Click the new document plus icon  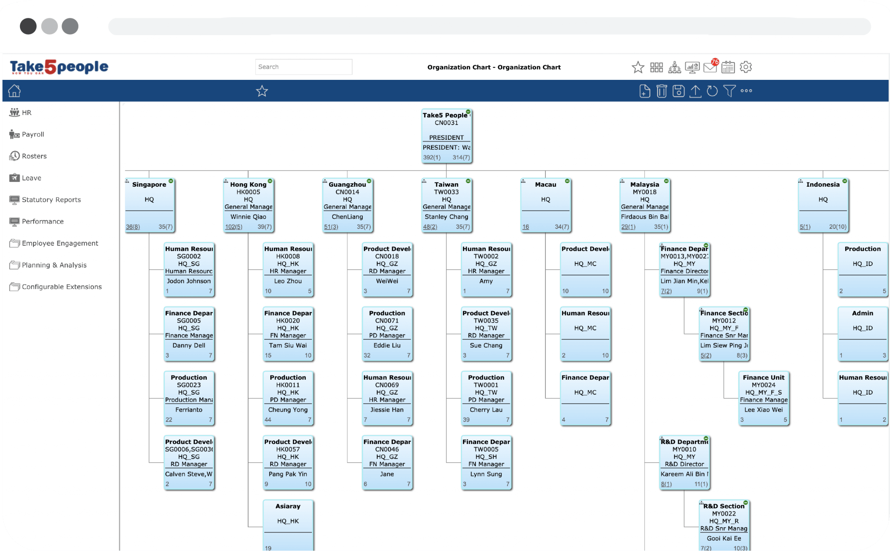coord(645,91)
